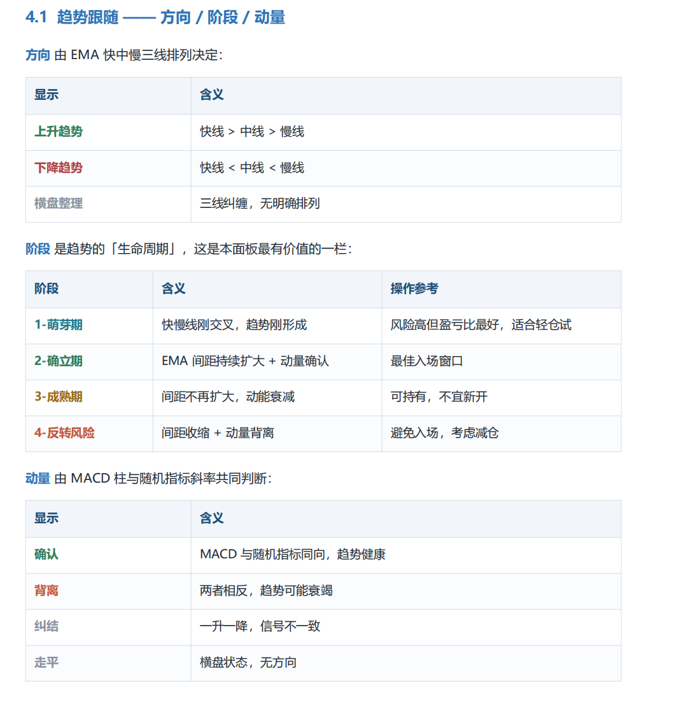Click the 操作参考 column header
This screenshot has height=702, width=679.
point(501,289)
